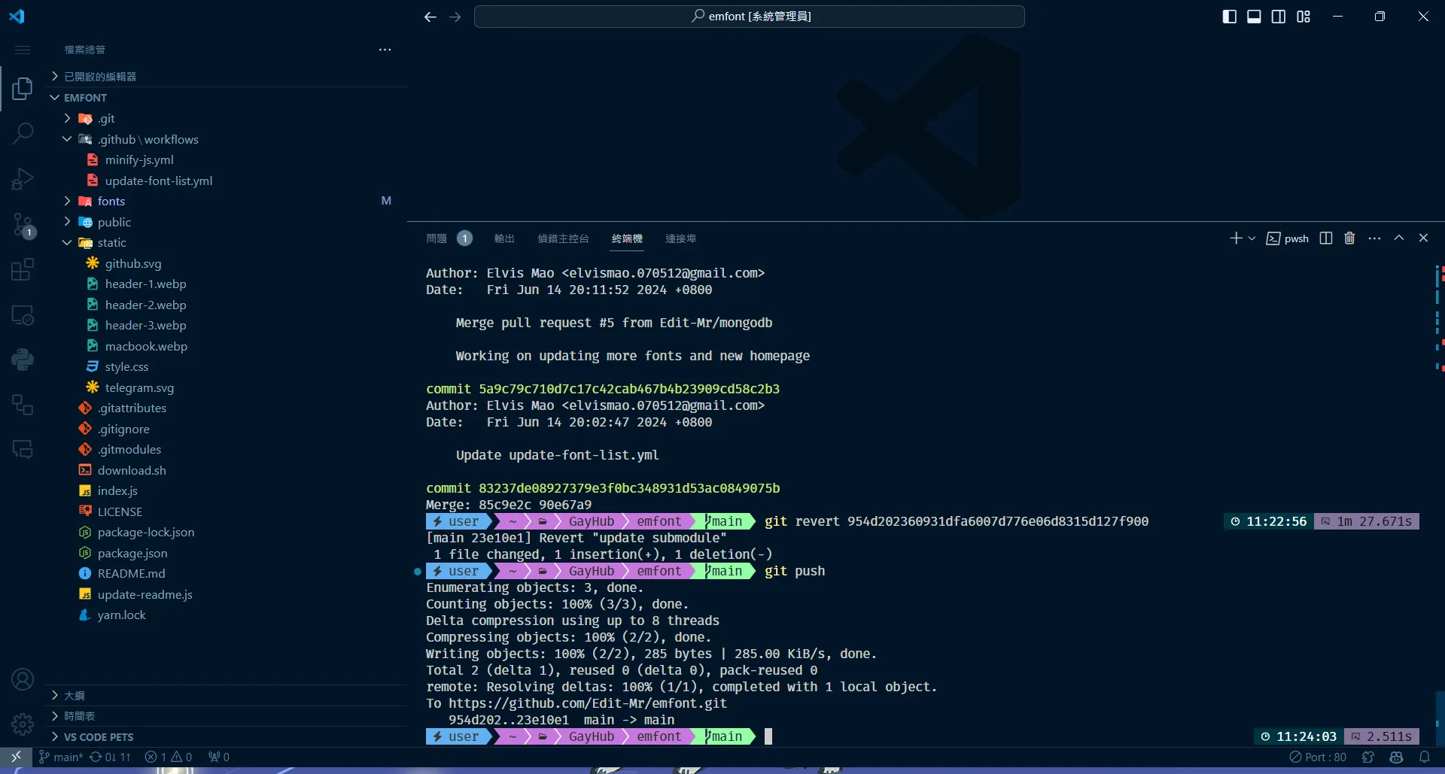This screenshot has height=774, width=1445.
Task: Expand the Timeline section
Action: point(226,716)
